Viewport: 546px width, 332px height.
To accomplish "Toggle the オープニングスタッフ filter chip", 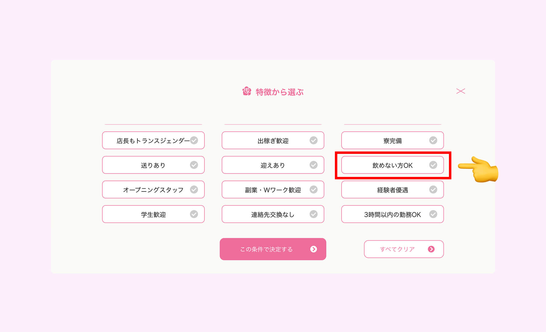I will [153, 189].
